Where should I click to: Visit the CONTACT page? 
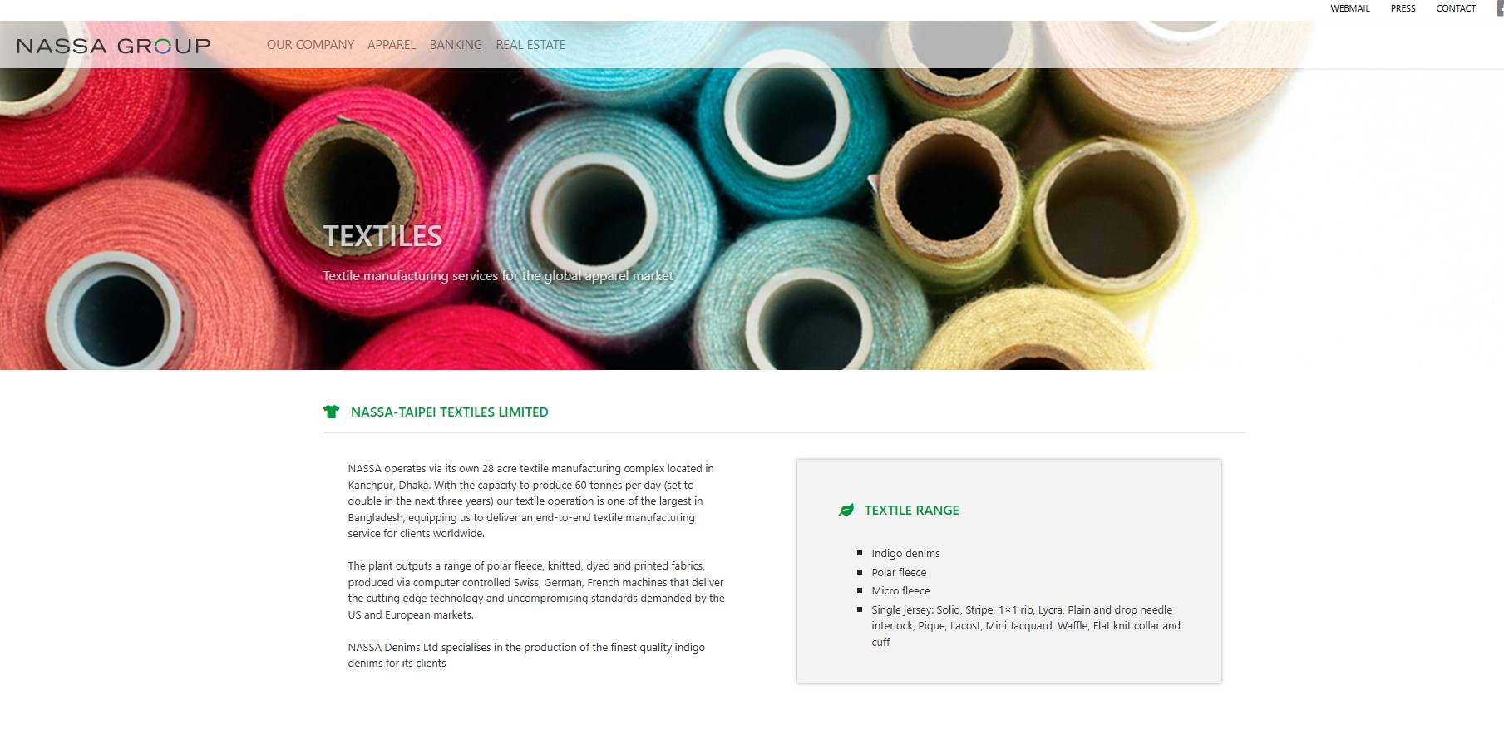coord(1456,8)
